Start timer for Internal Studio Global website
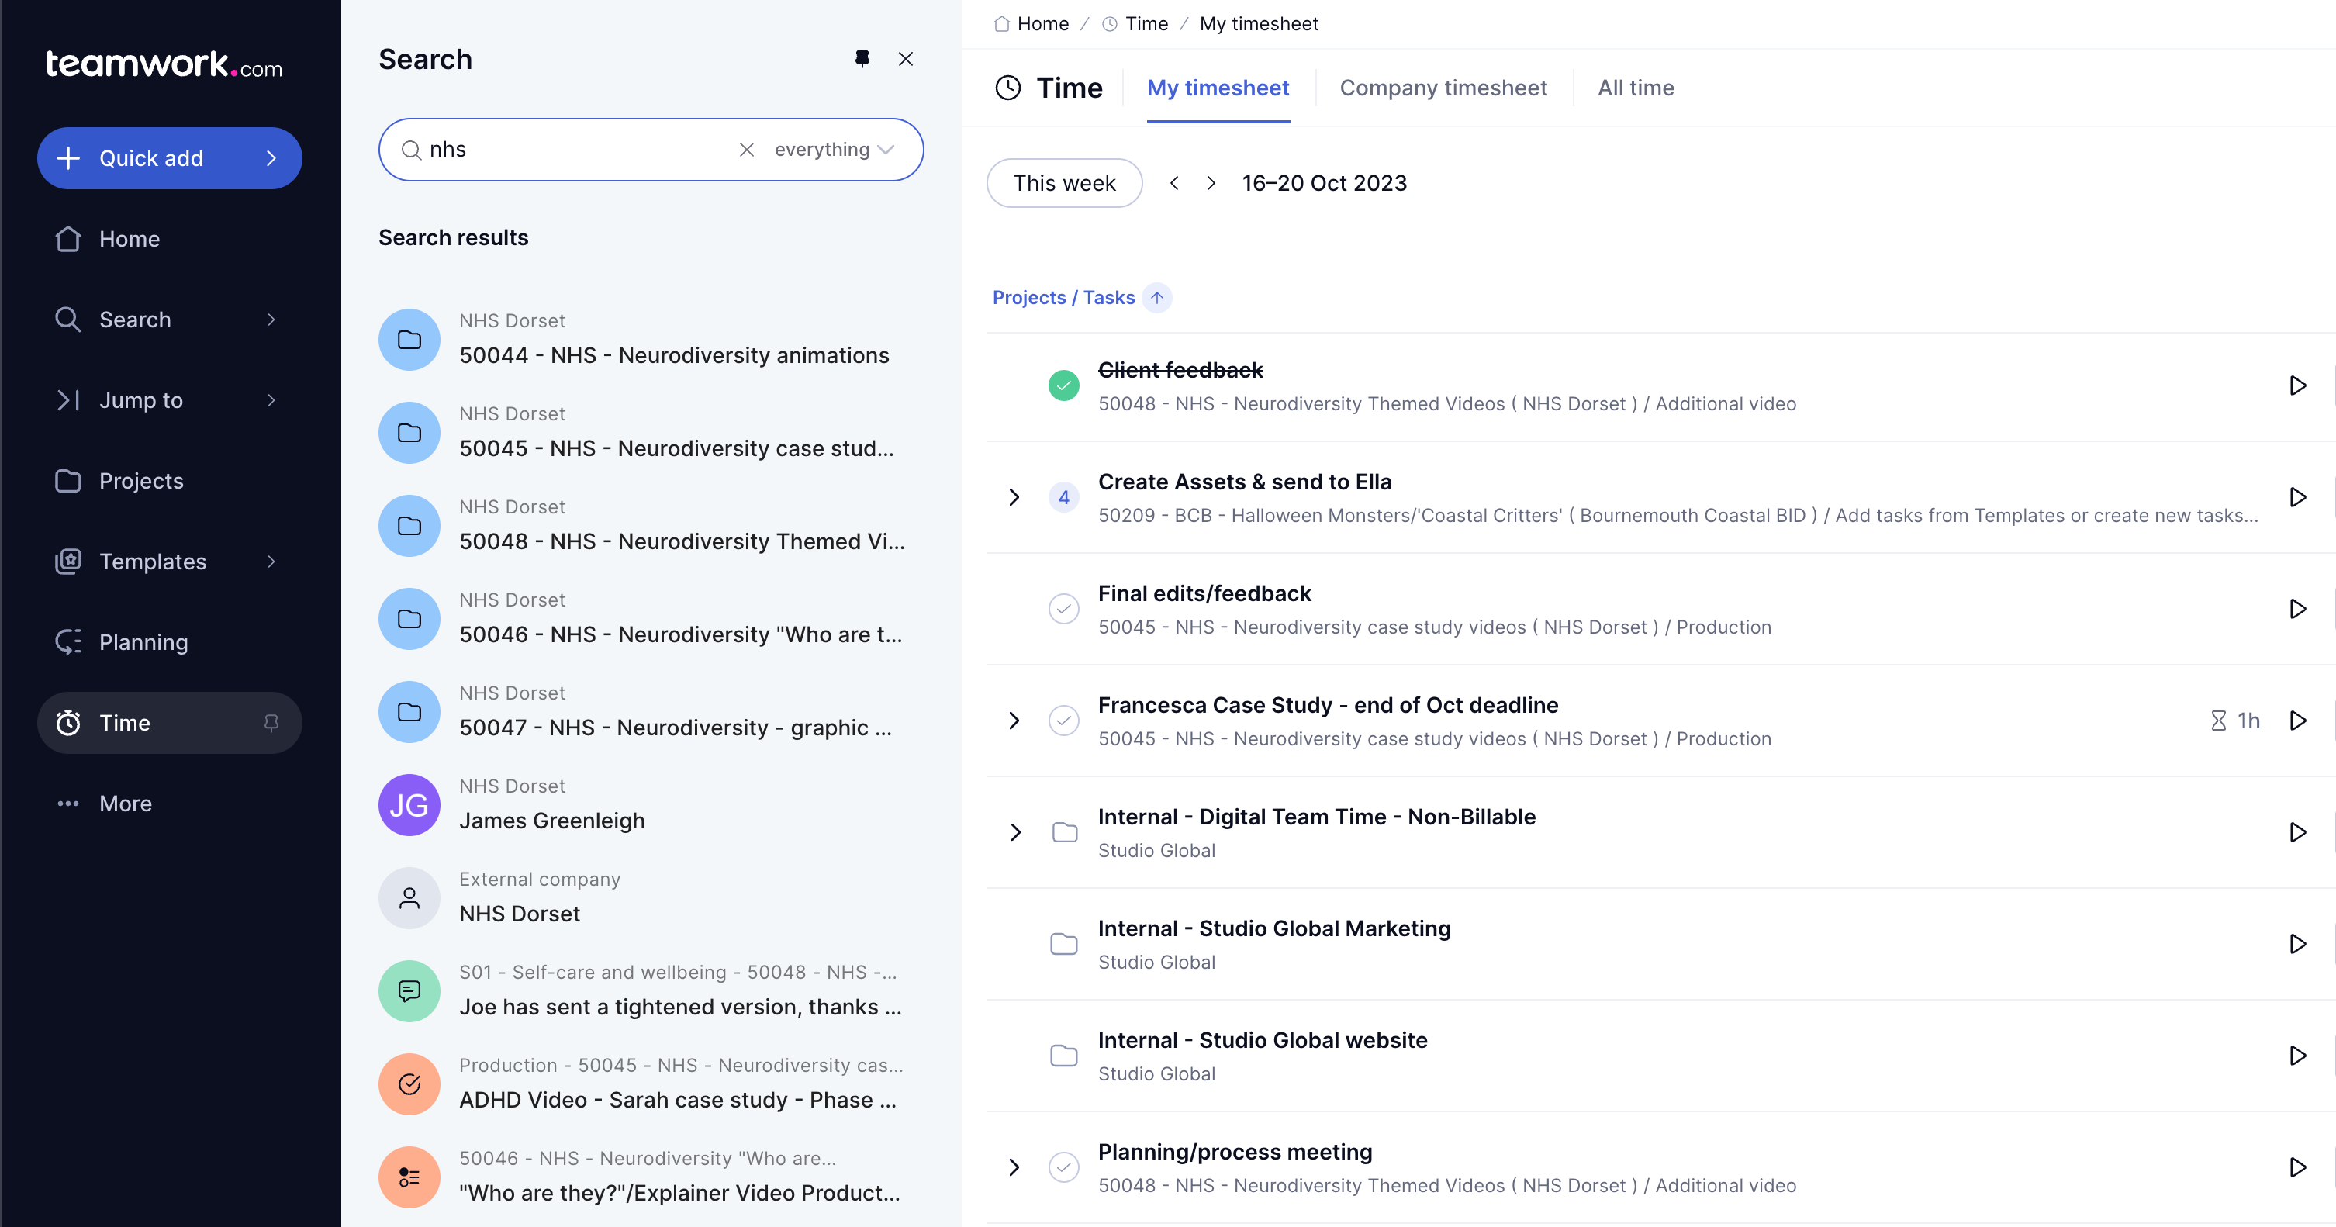Viewport: 2336px width, 1227px height. pyautogui.click(x=2297, y=1056)
